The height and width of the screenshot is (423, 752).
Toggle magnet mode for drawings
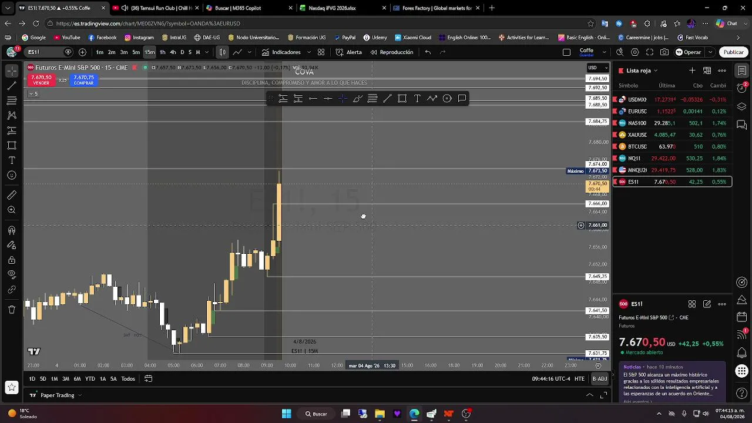pos(12,230)
